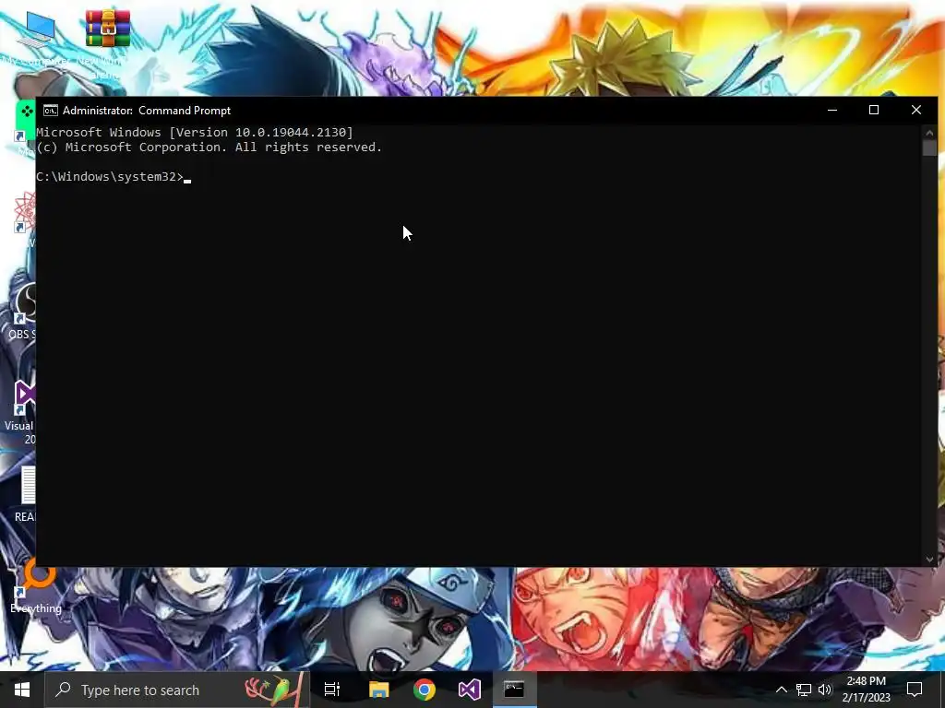The width and height of the screenshot is (945, 708).
Task: Click the scrollbar down arrow in Command Prompt
Action: pyautogui.click(x=929, y=560)
